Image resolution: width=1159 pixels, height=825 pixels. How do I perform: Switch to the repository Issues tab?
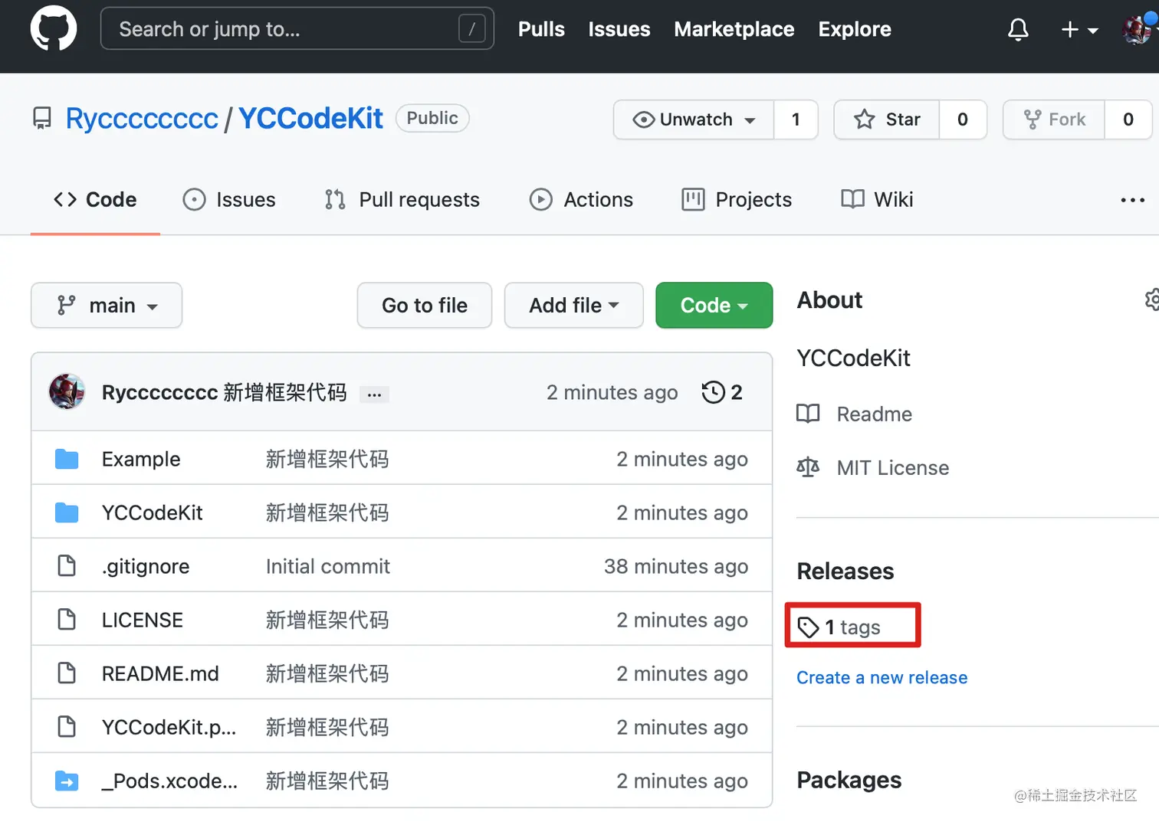229,200
